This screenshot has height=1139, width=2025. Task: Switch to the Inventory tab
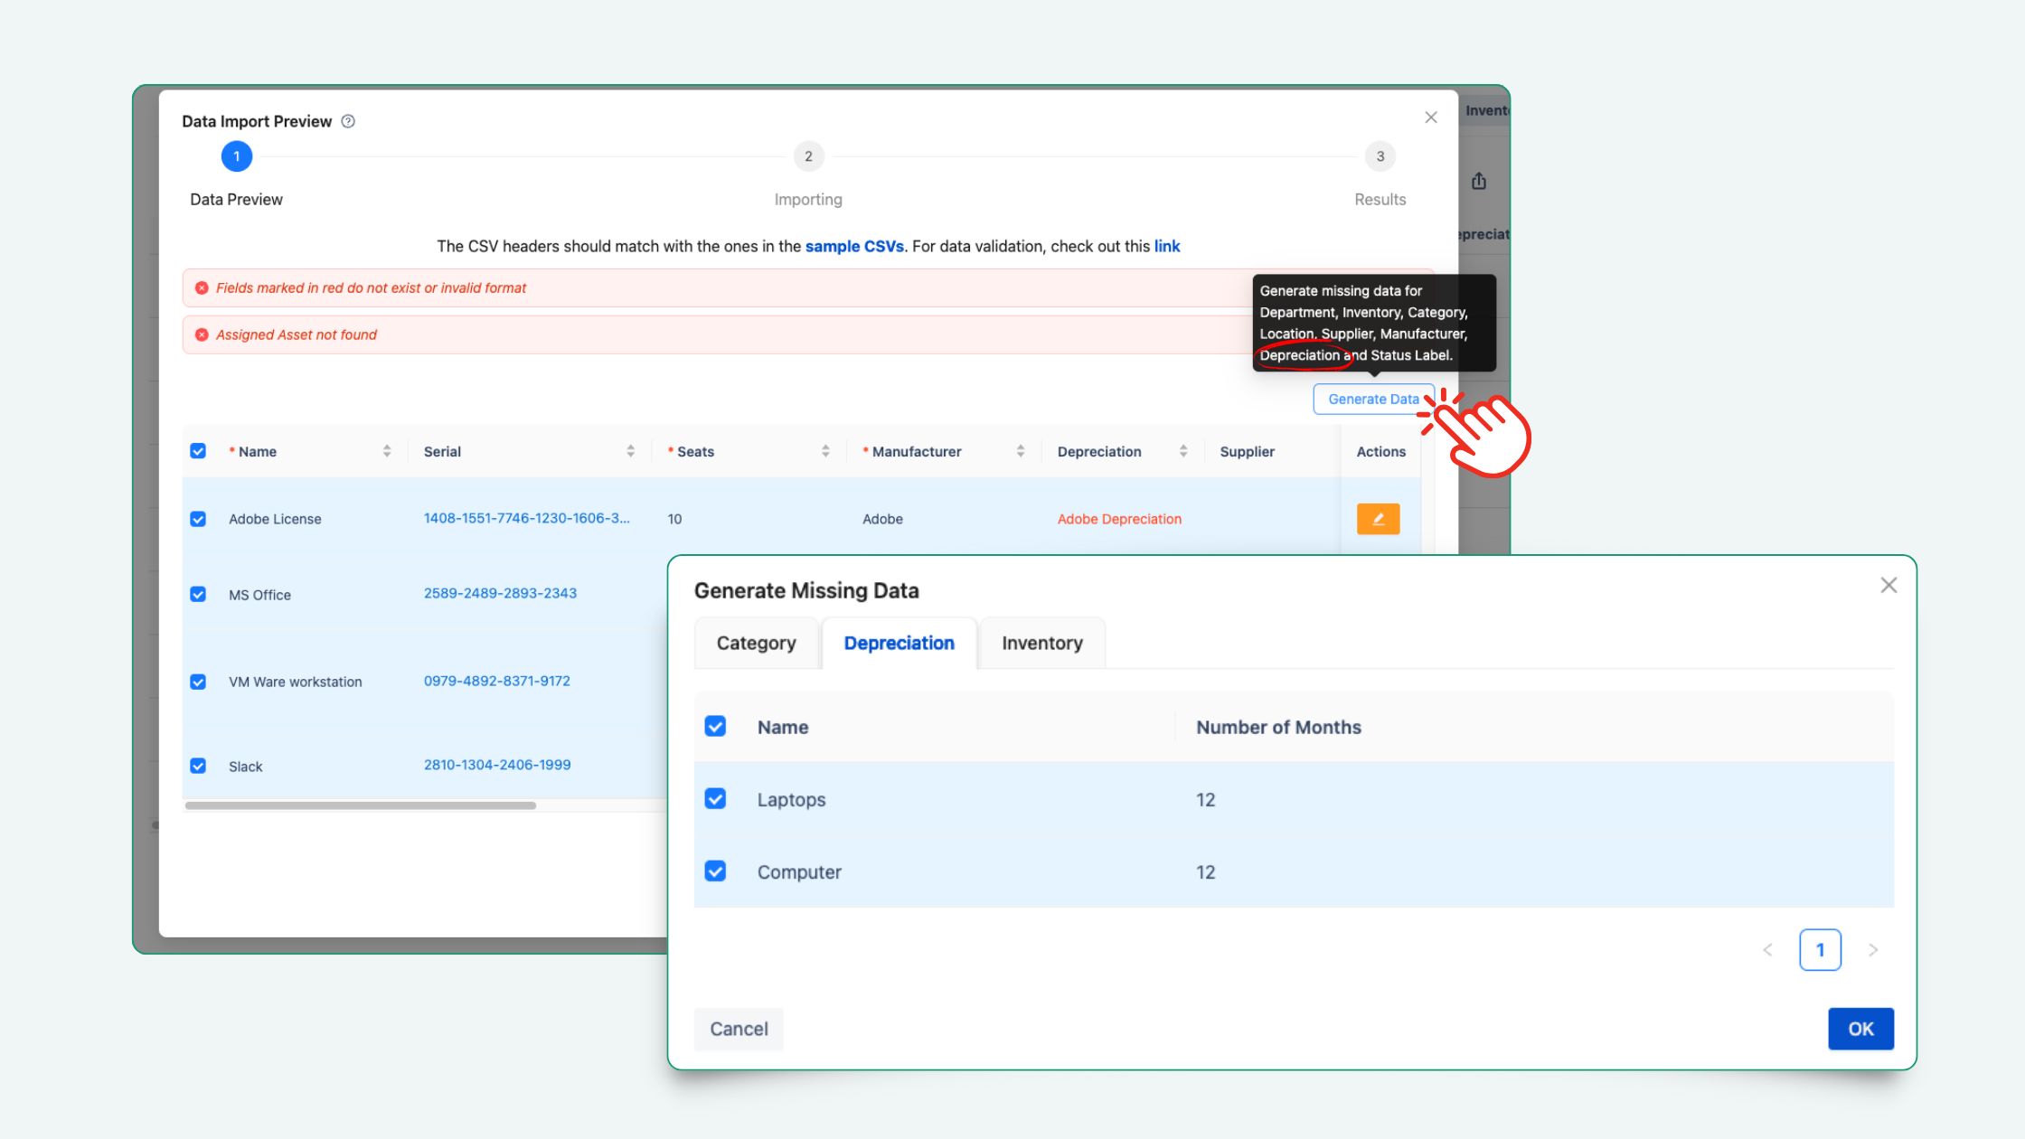[1041, 643]
